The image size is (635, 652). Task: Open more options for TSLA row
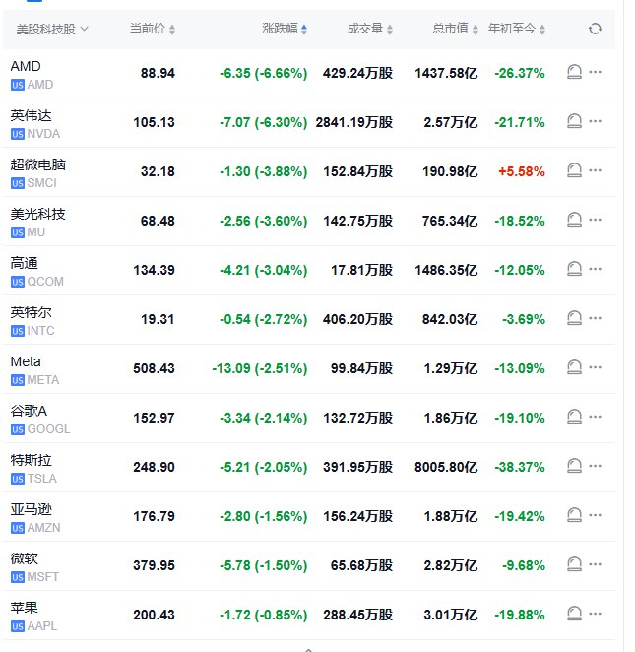pyautogui.click(x=595, y=466)
